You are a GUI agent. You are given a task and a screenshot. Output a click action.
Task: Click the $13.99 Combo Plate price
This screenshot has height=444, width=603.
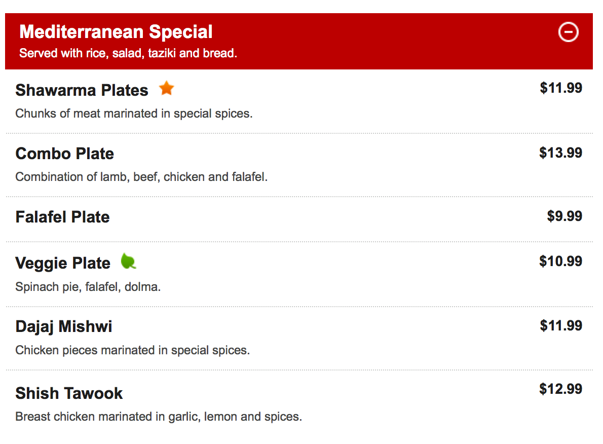click(560, 153)
